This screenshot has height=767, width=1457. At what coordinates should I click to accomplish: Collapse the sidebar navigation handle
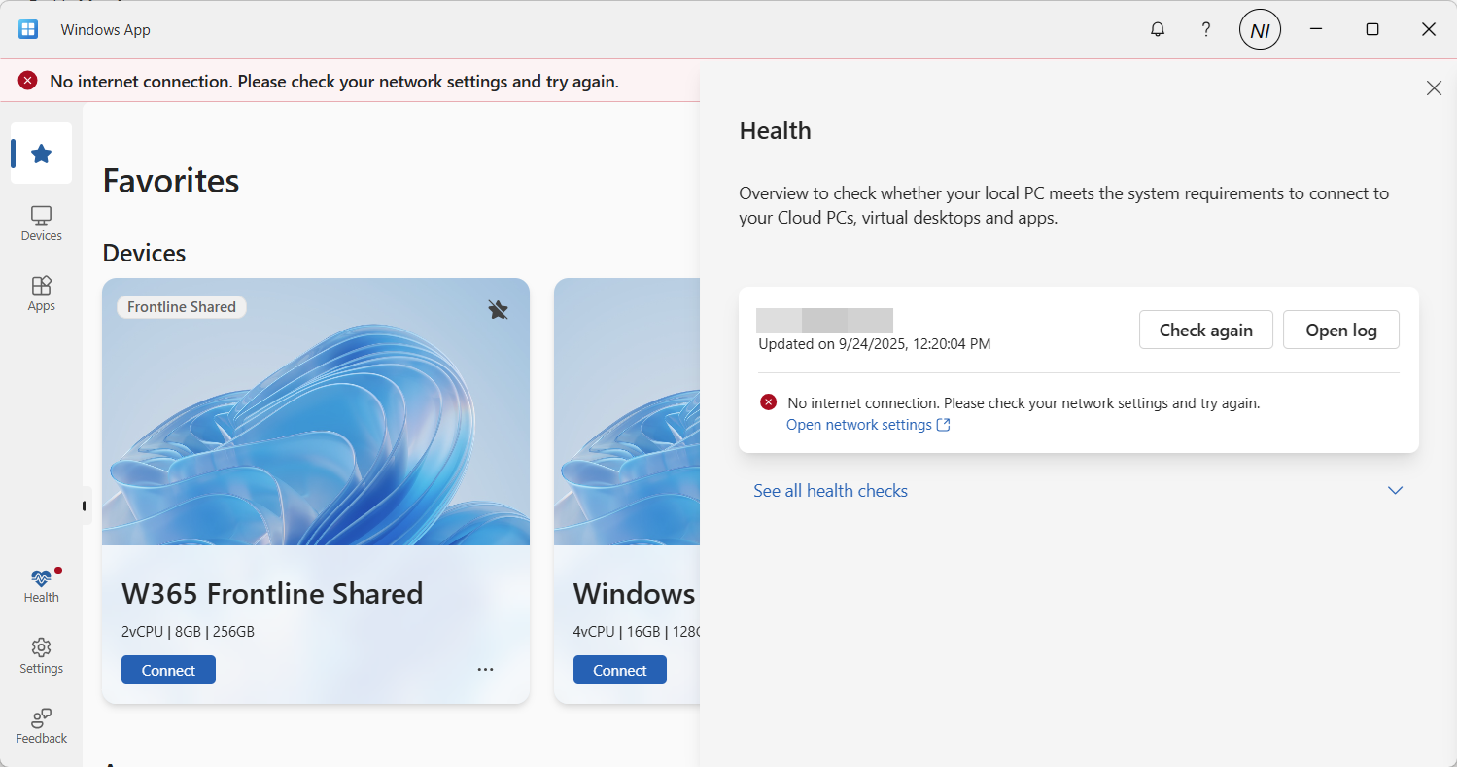pyautogui.click(x=85, y=506)
